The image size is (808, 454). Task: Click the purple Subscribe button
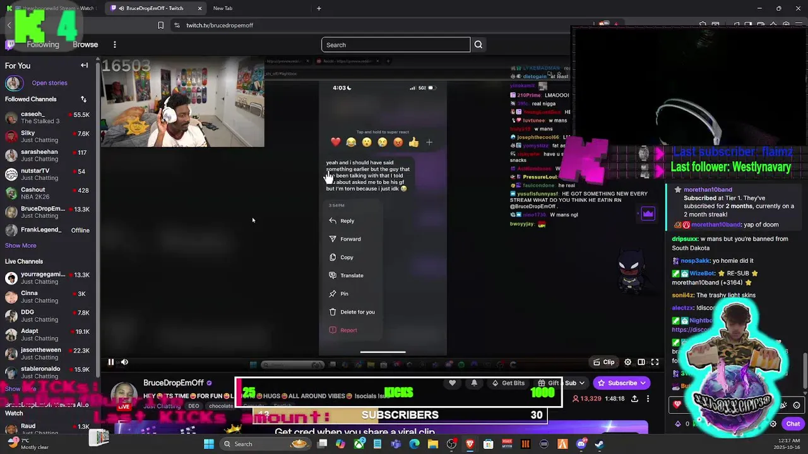point(622,383)
